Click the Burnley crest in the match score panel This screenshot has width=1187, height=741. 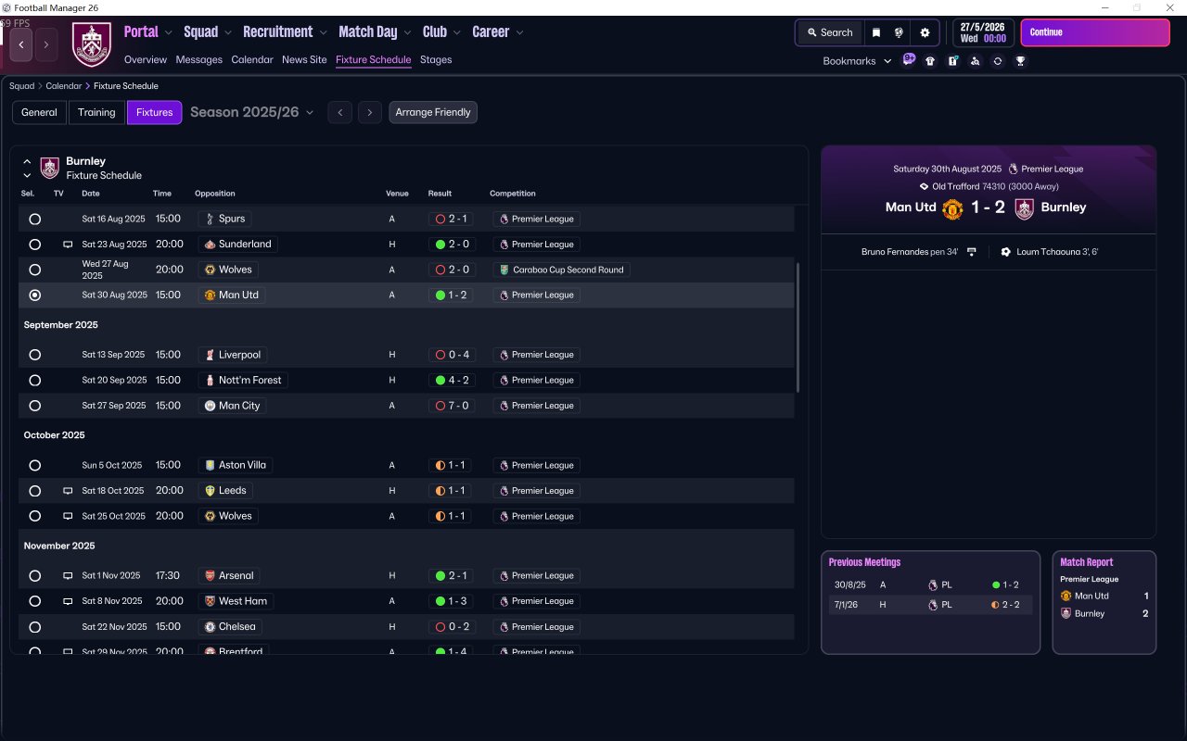(x=1024, y=208)
